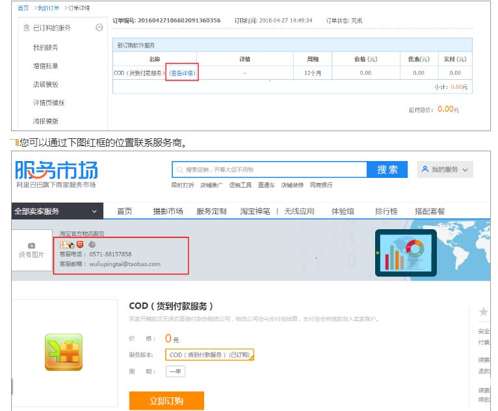Select 海报模版 in the sidebar
Image resolution: width=498 pixels, height=411 pixels.
coord(46,121)
